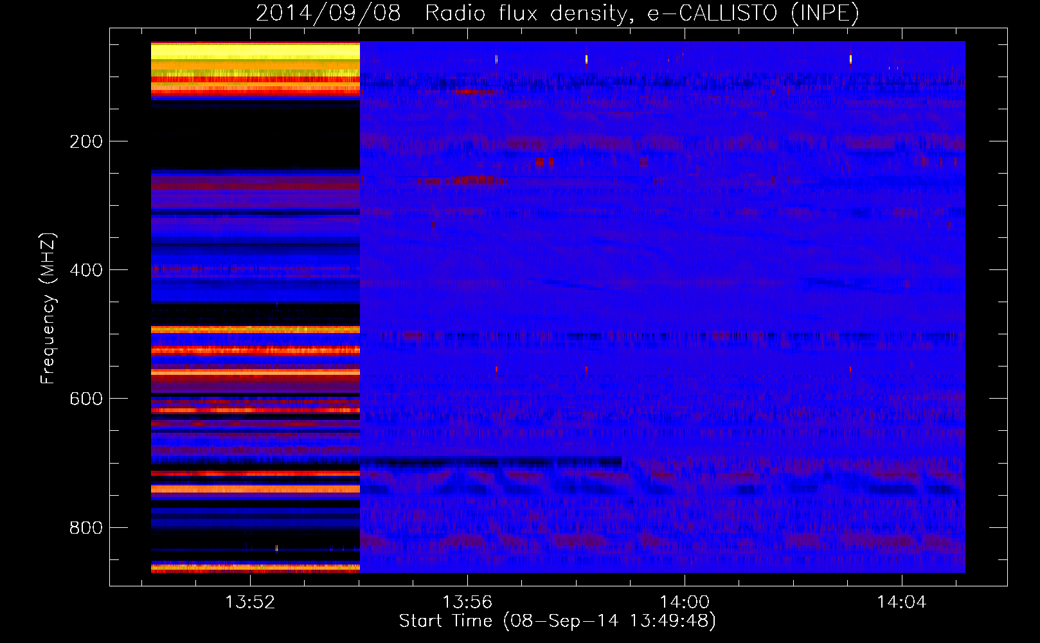The height and width of the screenshot is (643, 1040).
Task: Click the 200 frequency tick label
Action: 86,141
